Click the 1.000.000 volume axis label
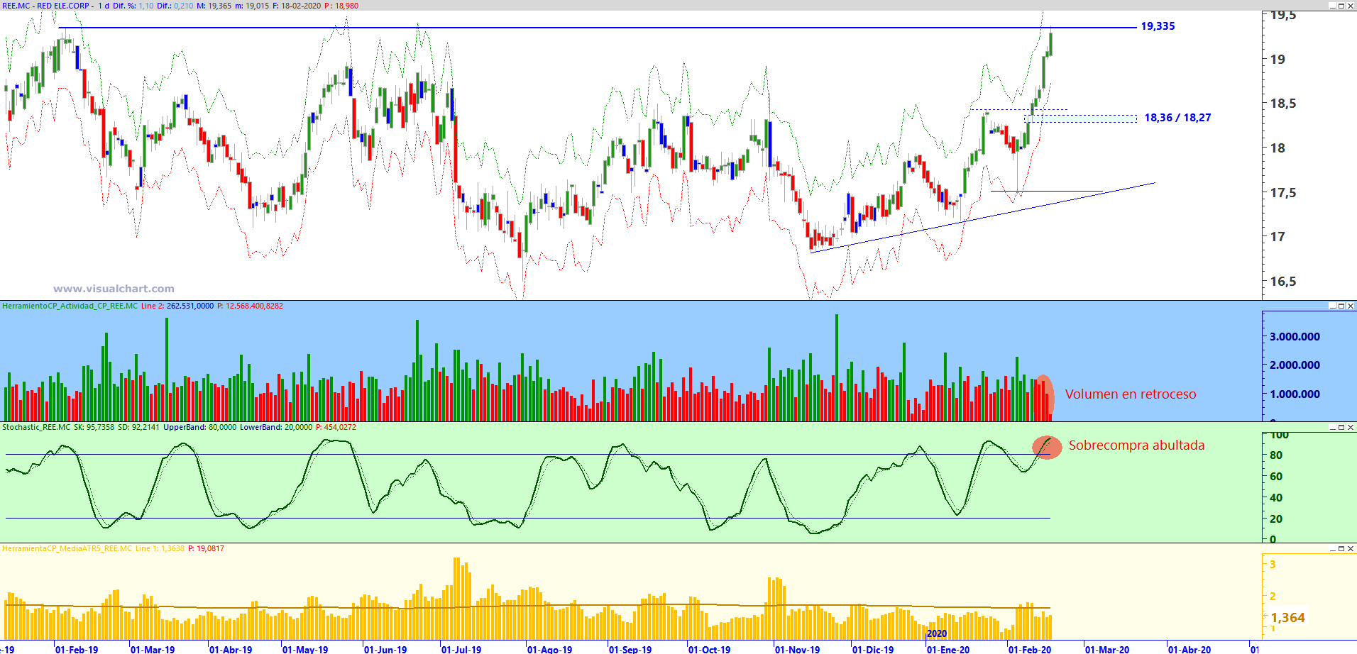This screenshot has height=654, width=1357. (x=1295, y=394)
